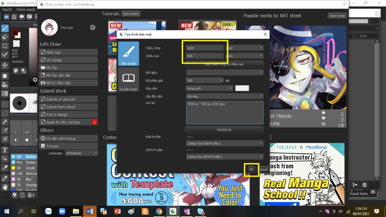Select the Select Pen tool
The height and width of the screenshot is (217, 386).
[5, 130]
